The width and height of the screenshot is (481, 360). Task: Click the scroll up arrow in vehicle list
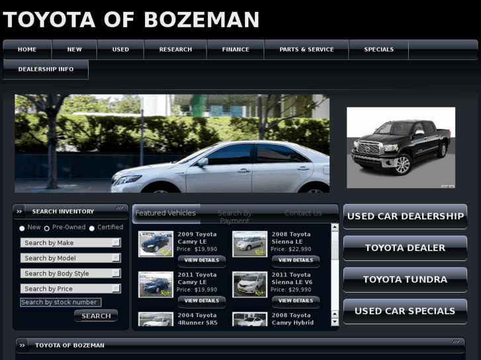click(335, 227)
